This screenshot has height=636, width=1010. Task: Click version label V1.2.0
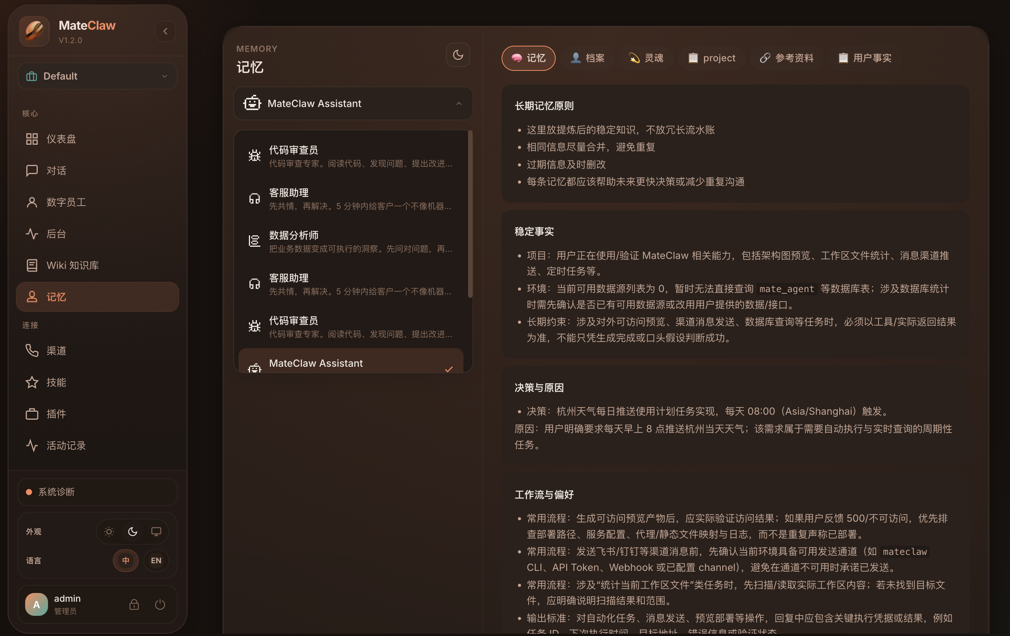(x=71, y=40)
